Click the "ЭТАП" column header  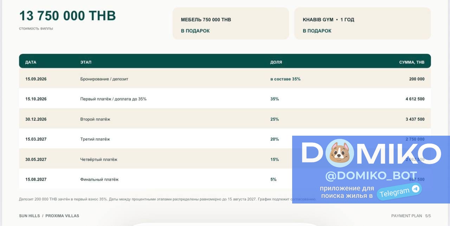pos(86,62)
